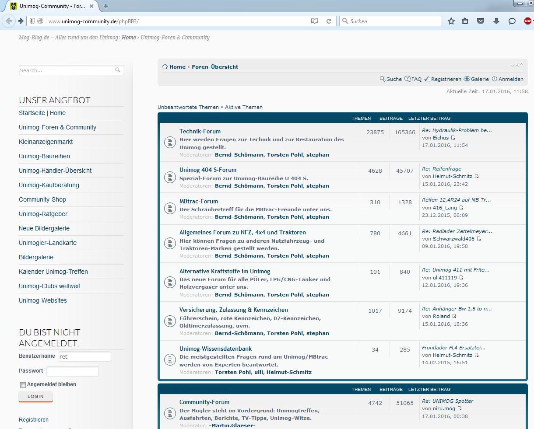This screenshot has height=429, width=534.
Task: Click 'Unbeantwortete Themen' link
Action: pos(188,107)
